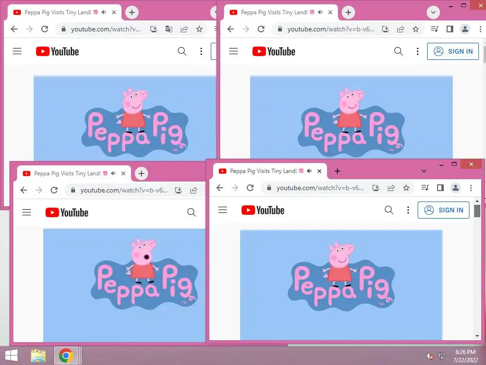This screenshot has height=365, width=486.
Task: Open the Windows Start menu
Action: click(x=11, y=355)
